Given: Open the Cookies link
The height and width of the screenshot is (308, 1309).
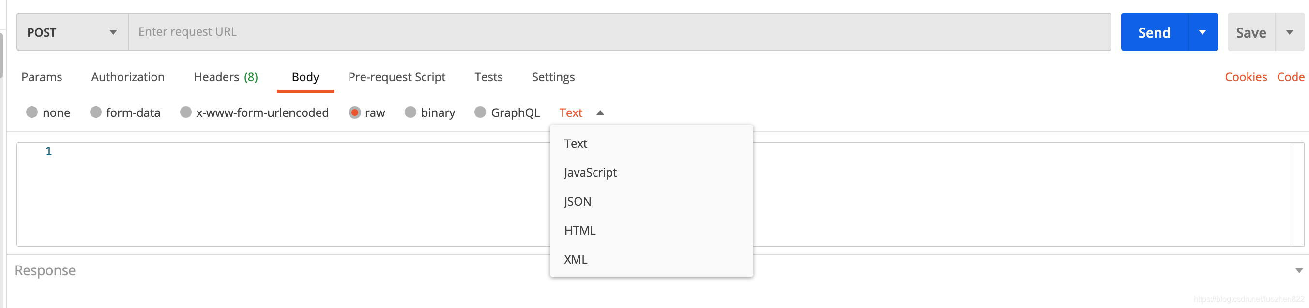Looking at the screenshot, I should (1246, 77).
